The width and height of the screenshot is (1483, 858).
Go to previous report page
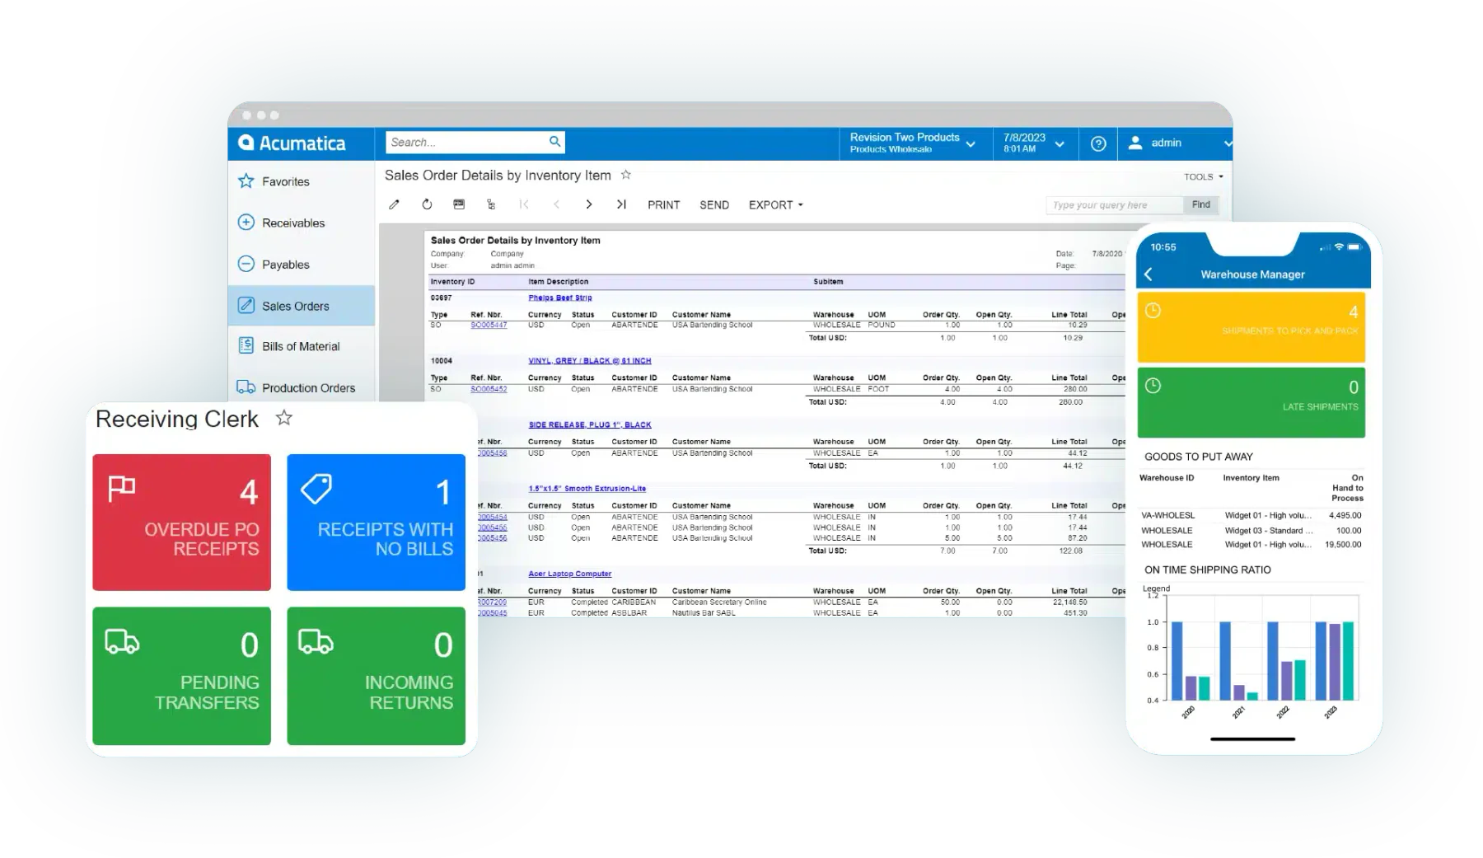(556, 204)
